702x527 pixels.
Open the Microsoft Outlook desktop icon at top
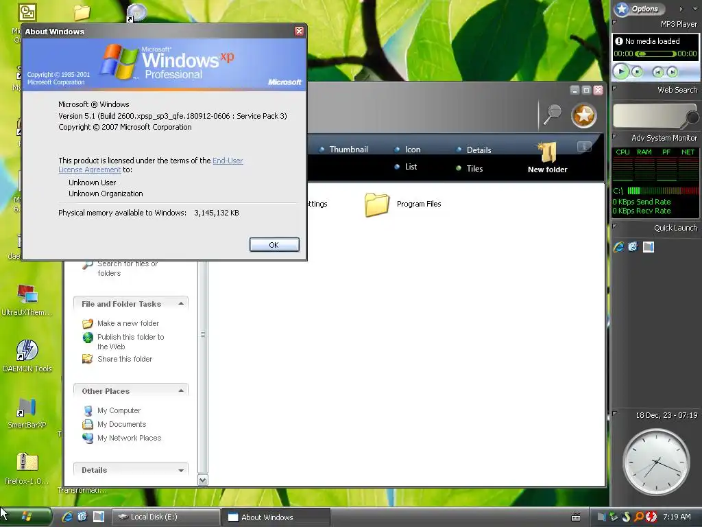27,12
